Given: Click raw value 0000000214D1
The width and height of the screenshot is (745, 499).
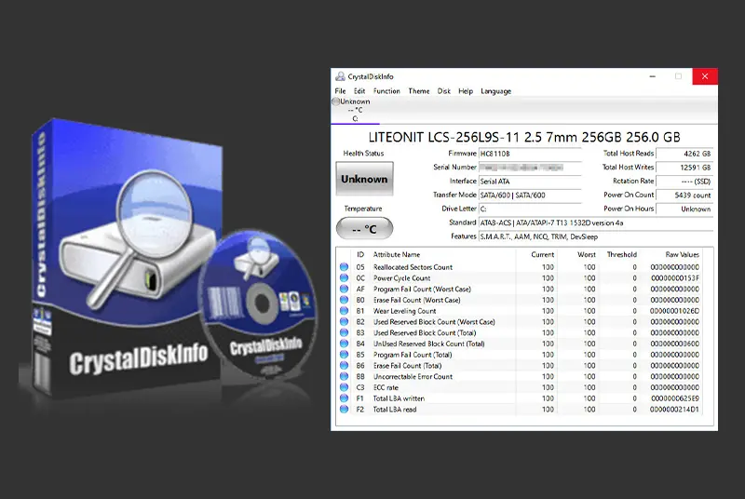Looking at the screenshot, I should 674,410.
